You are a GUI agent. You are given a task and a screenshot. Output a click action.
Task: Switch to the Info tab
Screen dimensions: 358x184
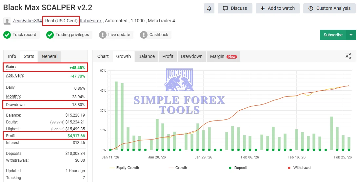(12, 56)
